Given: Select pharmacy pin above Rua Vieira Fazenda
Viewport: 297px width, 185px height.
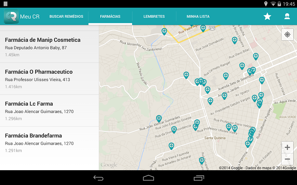Looking at the screenshot, I should click(x=171, y=146).
